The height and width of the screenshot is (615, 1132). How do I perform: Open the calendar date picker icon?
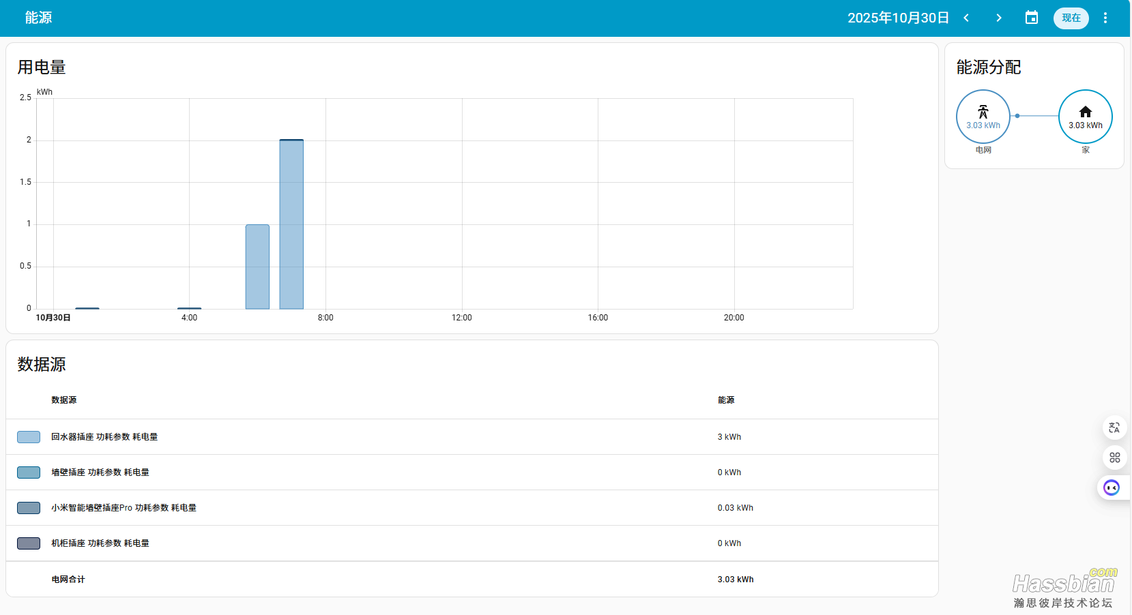pyautogui.click(x=1032, y=18)
